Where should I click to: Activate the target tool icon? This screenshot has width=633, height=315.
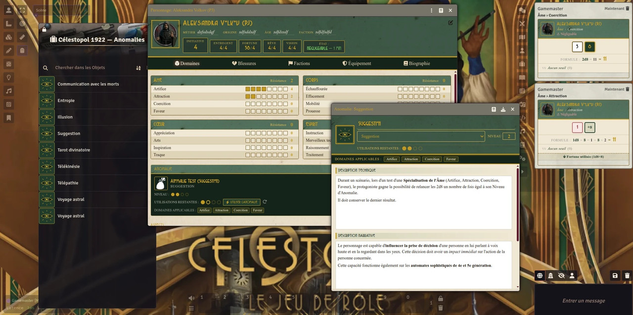point(22,24)
